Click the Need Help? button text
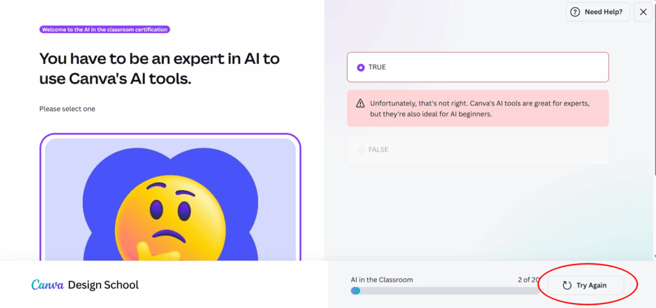 point(603,12)
